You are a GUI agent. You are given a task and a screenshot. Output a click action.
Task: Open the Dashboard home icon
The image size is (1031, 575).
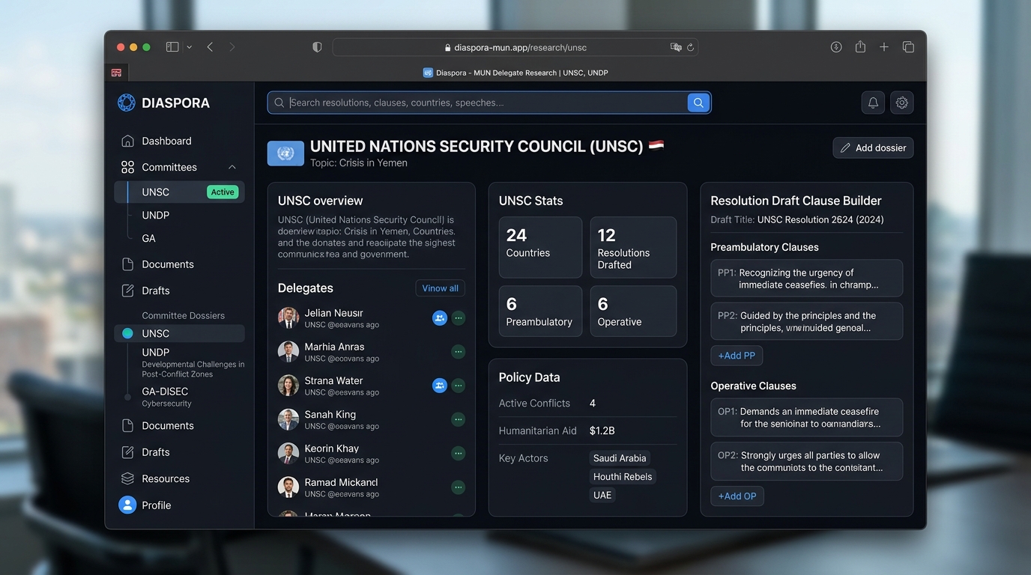(x=127, y=141)
